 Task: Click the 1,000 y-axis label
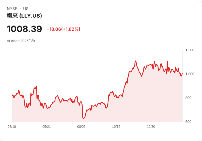click(x=190, y=74)
